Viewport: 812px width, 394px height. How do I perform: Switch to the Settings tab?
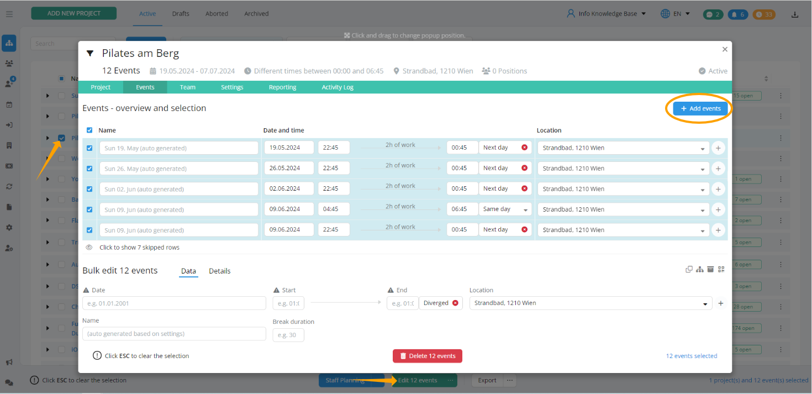point(232,87)
